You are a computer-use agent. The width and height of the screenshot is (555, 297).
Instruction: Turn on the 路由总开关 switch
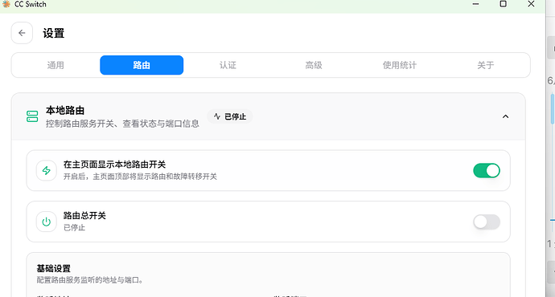pyautogui.click(x=487, y=222)
